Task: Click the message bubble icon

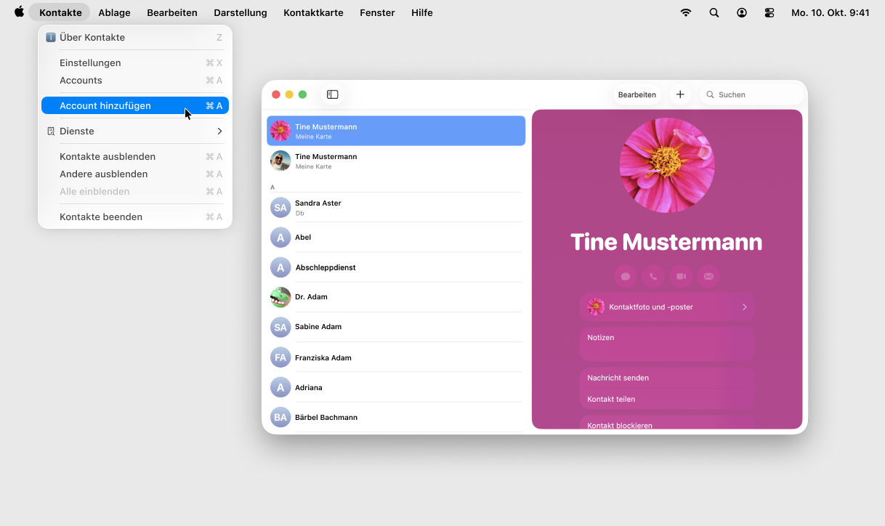Action: coord(625,276)
